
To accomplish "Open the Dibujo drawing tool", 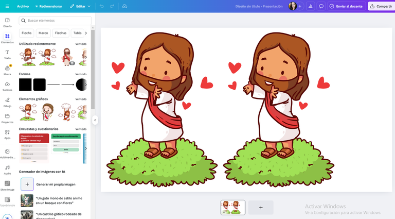I will [7, 103].
